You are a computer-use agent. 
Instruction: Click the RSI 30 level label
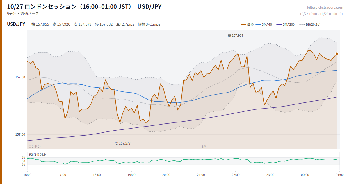[23, 165]
